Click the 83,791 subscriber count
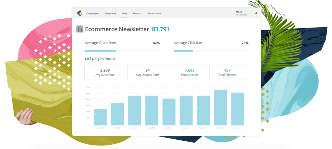The width and height of the screenshot is (332, 149). point(161,29)
